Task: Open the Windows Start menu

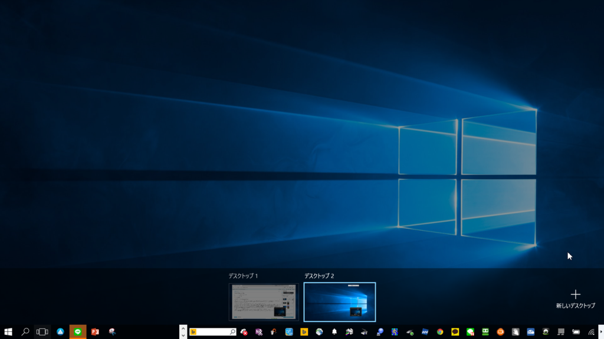Action: coord(8,332)
